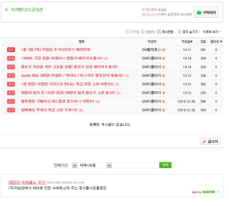This screenshot has width=229, height=206.
Task: Sort posts by 작성일 column
Action: 187,42
